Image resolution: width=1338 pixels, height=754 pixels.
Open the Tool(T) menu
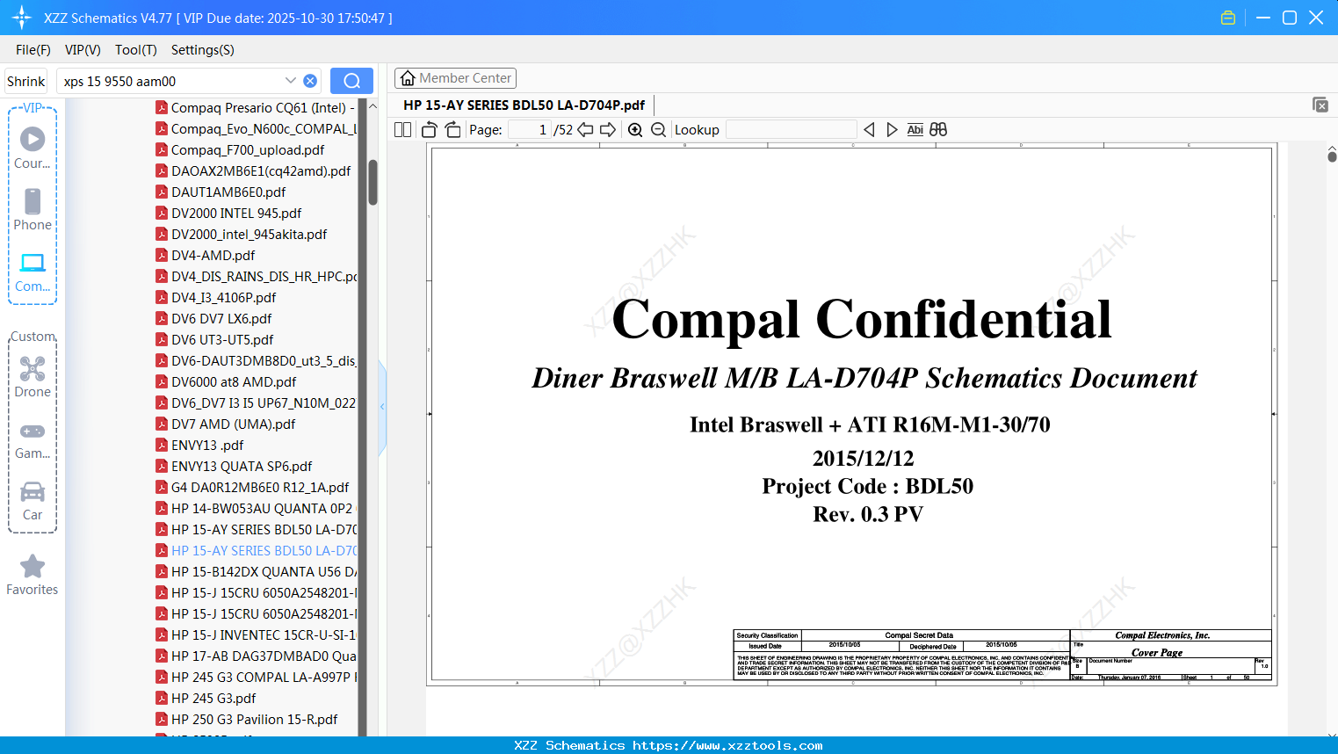click(136, 50)
